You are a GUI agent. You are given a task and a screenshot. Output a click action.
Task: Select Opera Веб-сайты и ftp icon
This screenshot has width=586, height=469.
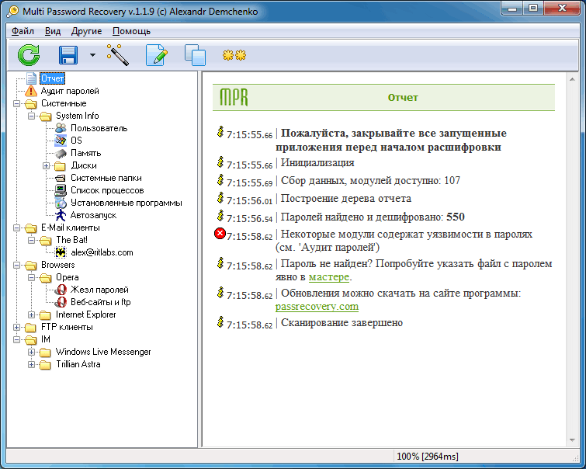[61, 302]
